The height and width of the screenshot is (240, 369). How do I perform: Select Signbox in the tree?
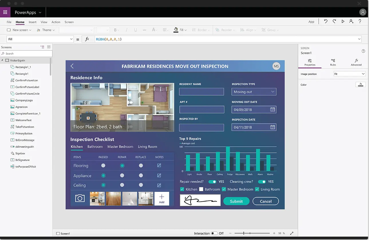[x=20, y=153]
